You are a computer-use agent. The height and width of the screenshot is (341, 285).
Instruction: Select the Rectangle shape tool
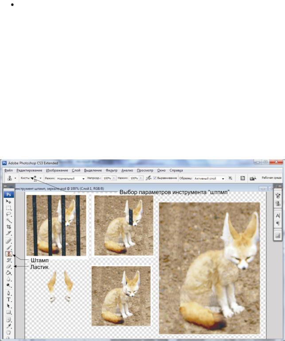coord(8,312)
